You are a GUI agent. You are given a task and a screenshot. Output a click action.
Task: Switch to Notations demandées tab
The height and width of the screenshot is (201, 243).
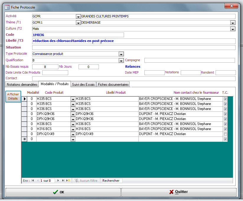(22, 85)
